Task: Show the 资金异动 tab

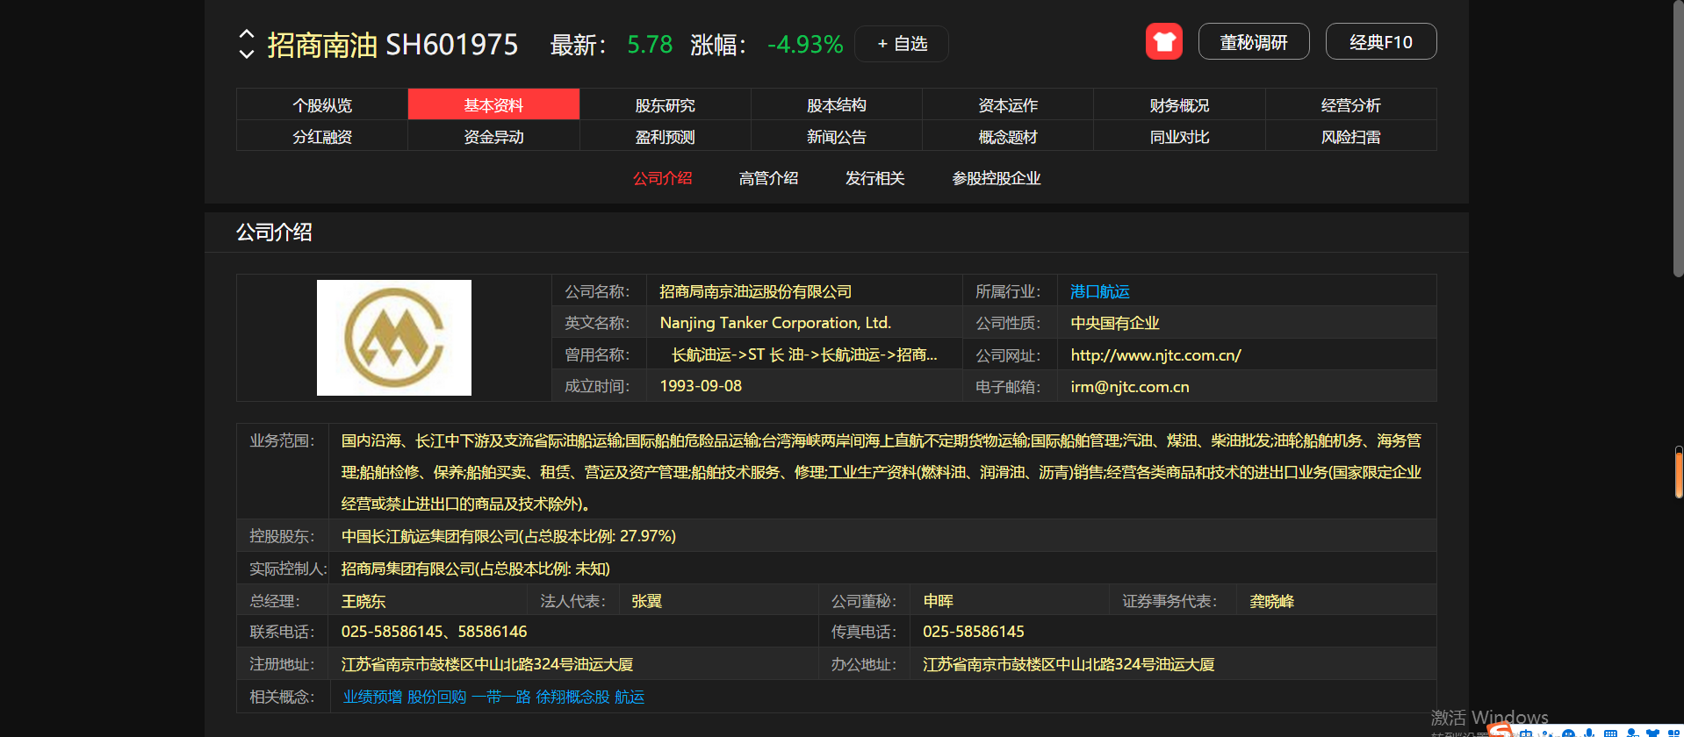Action: pyautogui.click(x=493, y=136)
